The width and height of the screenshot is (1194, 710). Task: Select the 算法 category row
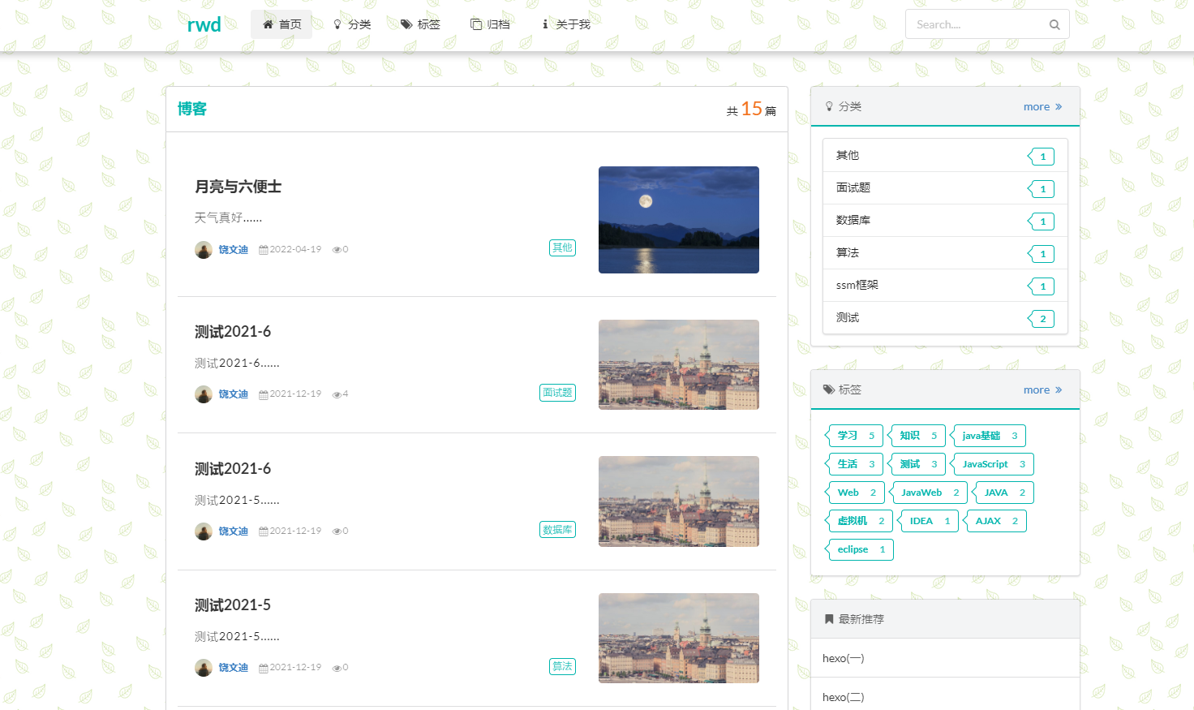pyautogui.click(x=945, y=253)
